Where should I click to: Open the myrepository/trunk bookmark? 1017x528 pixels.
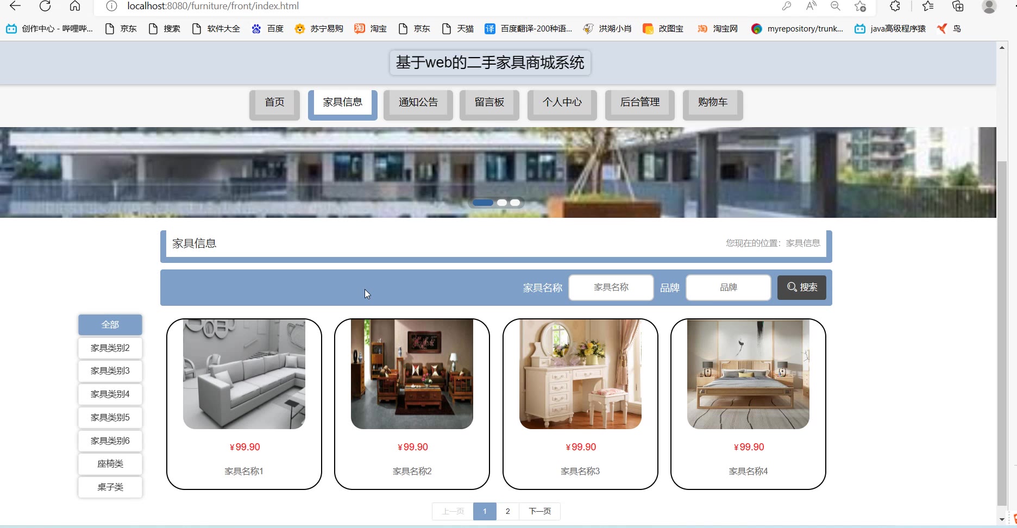coord(798,29)
